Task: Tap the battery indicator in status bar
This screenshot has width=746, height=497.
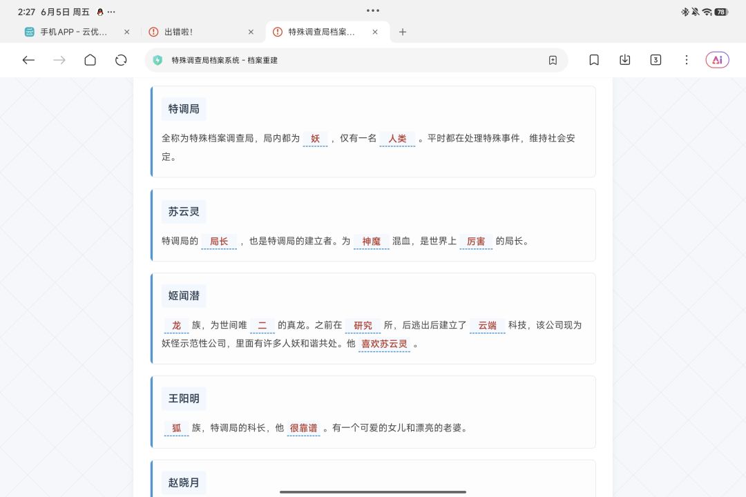Action: click(721, 12)
